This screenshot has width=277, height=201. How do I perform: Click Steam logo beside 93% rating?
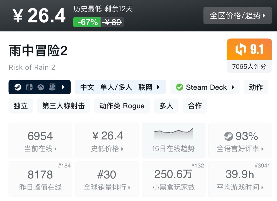click(229, 136)
